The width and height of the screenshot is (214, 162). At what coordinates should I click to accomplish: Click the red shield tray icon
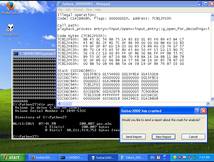click(x=180, y=157)
